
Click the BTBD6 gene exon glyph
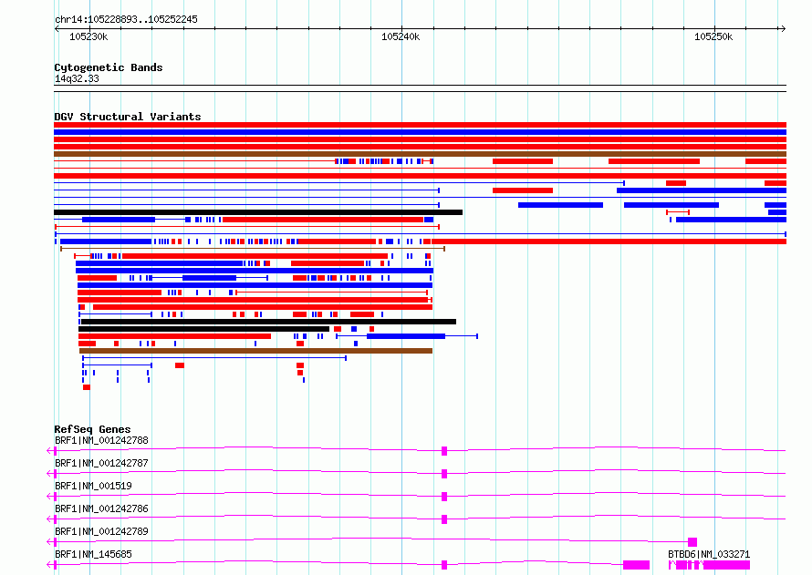coord(710,565)
